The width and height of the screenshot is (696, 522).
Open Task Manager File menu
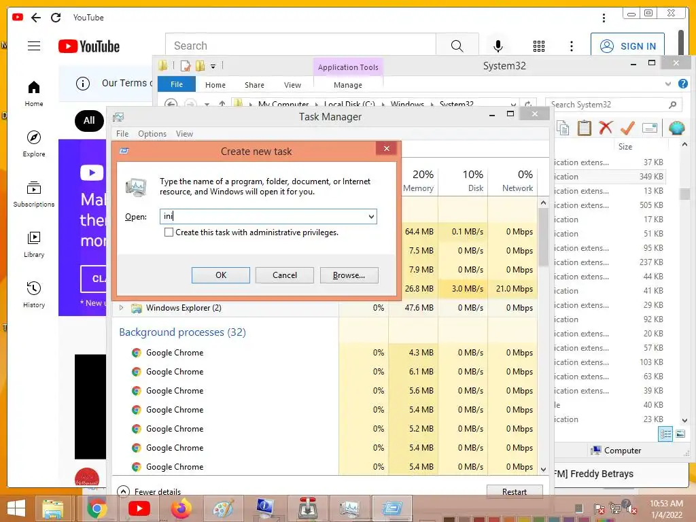[x=122, y=134]
